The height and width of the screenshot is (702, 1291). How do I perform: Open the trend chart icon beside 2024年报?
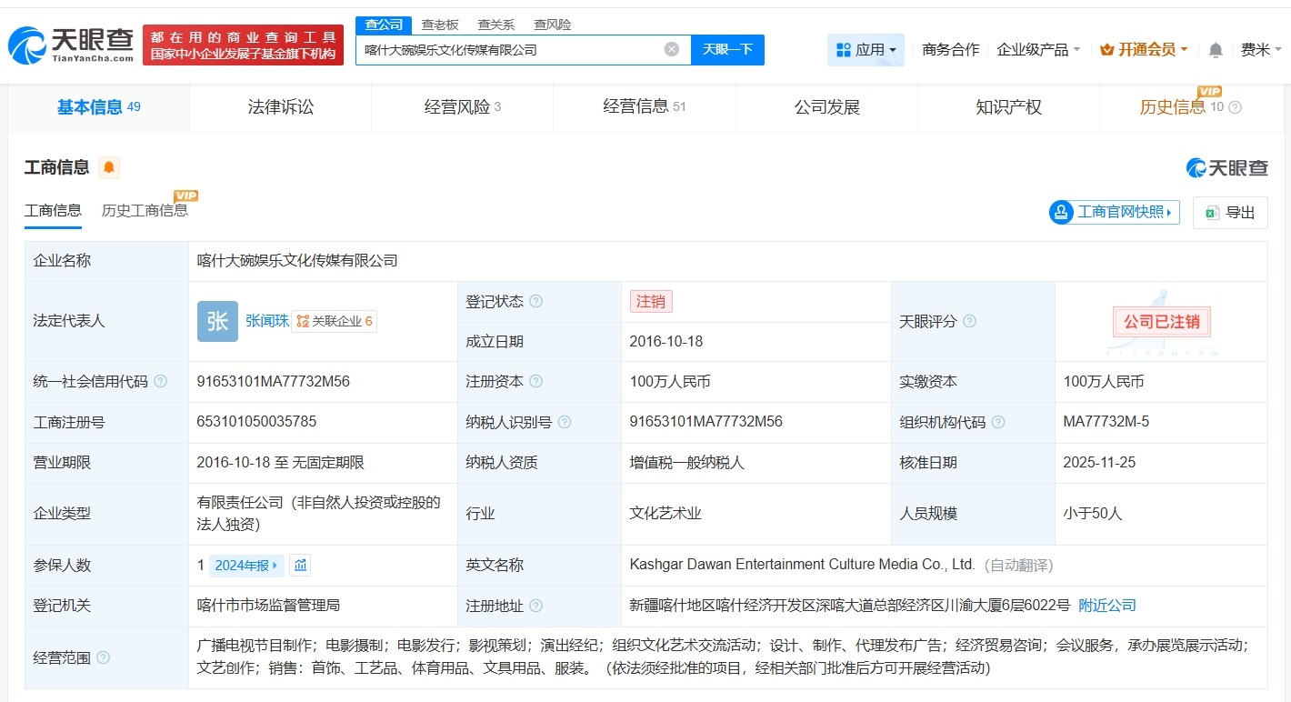[301, 565]
